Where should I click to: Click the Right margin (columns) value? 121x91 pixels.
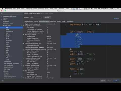[x=51, y=24]
